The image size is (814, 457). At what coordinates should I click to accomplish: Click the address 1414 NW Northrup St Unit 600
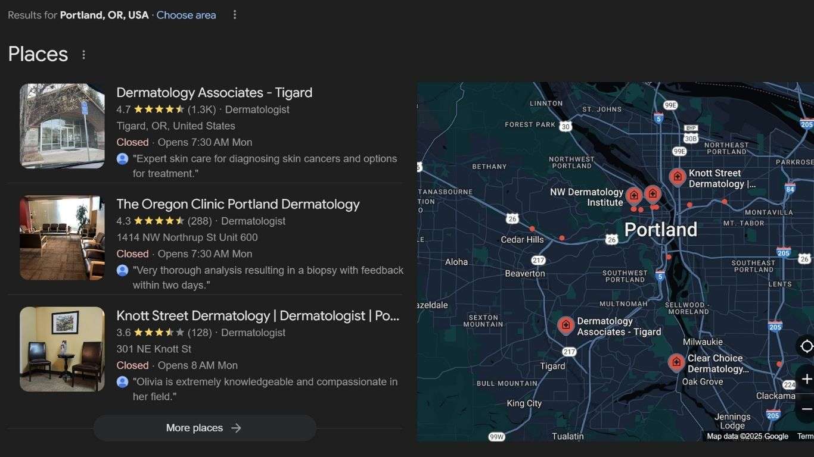point(187,237)
